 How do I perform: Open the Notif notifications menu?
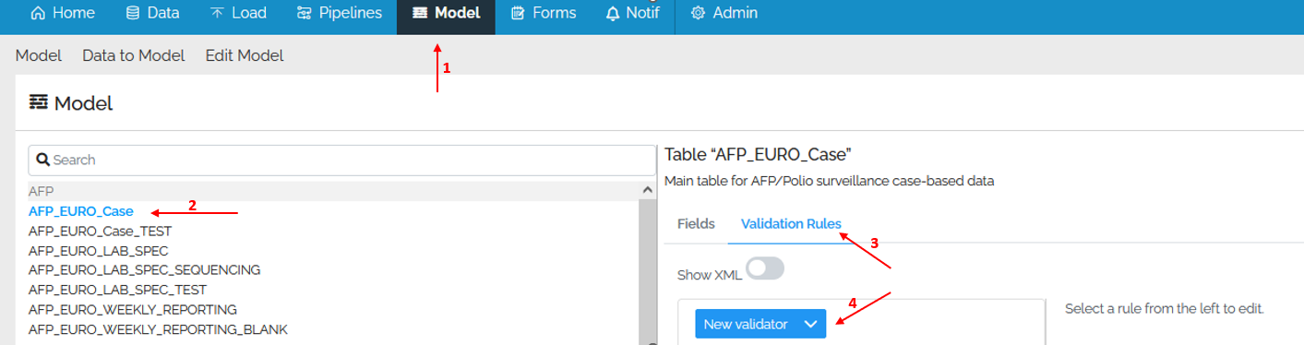632,13
